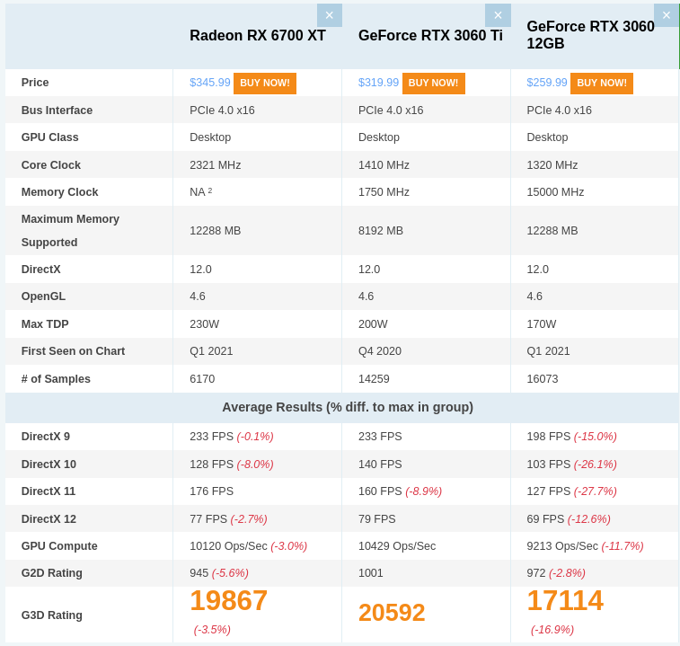Open the $319.99 price link
The height and width of the screenshot is (646, 680).
coord(378,83)
